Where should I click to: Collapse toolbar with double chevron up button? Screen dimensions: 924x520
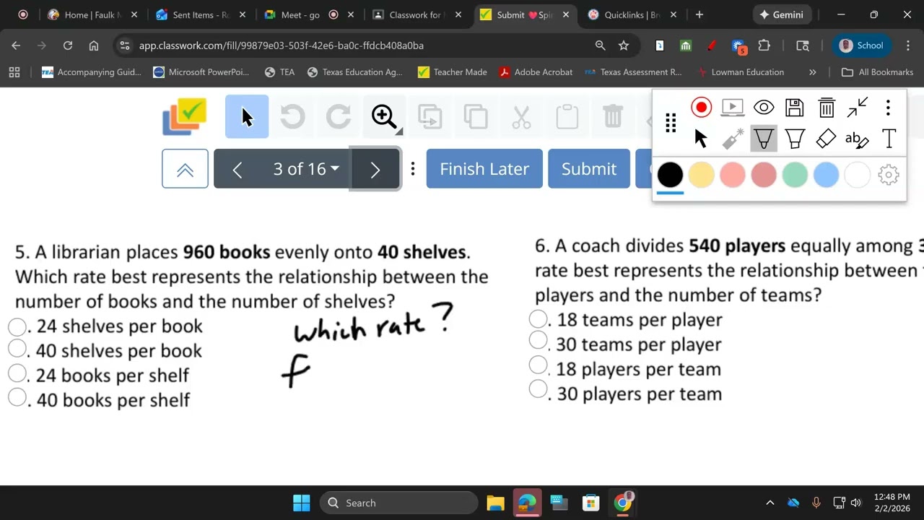coord(185,169)
